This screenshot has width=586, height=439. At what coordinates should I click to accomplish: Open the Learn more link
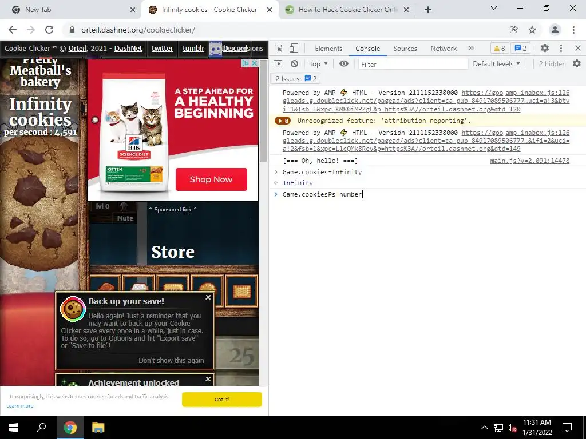20,406
